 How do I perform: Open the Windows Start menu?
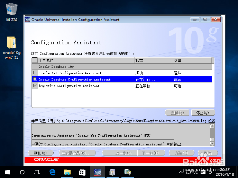point(7,172)
